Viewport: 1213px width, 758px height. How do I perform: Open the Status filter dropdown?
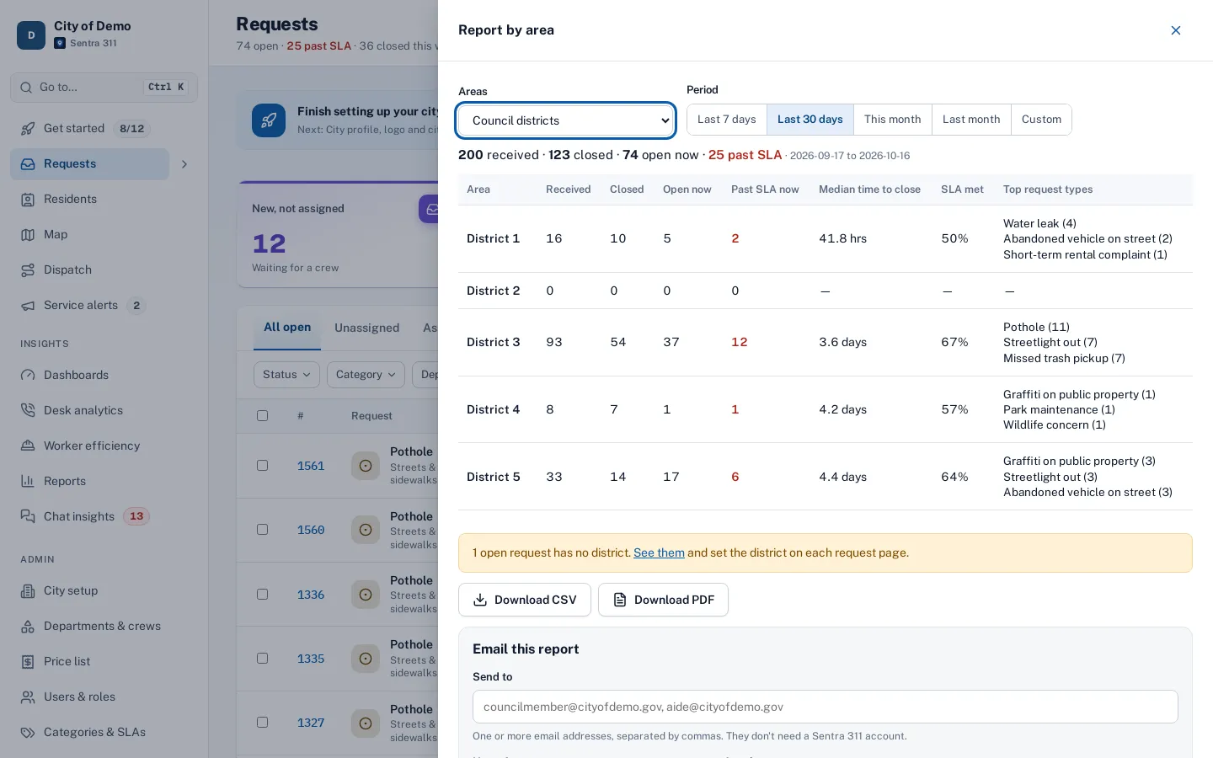286,375
